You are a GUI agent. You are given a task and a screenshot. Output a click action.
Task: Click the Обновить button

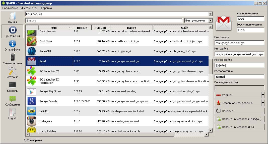pyautogui.click(x=239, y=111)
